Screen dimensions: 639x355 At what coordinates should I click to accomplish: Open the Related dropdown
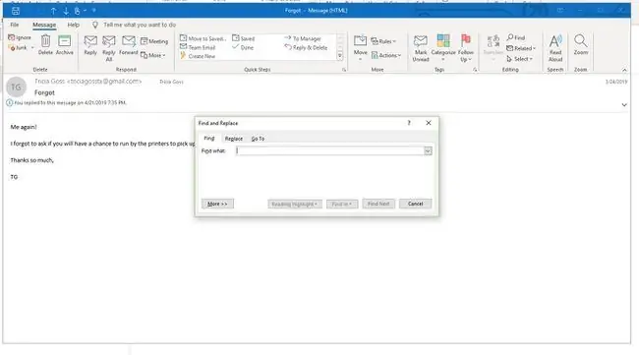coord(521,48)
